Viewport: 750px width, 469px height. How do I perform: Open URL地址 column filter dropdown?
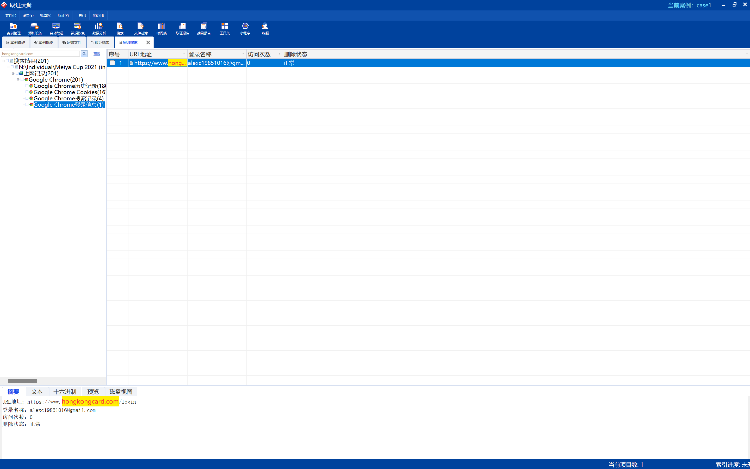tap(184, 54)
